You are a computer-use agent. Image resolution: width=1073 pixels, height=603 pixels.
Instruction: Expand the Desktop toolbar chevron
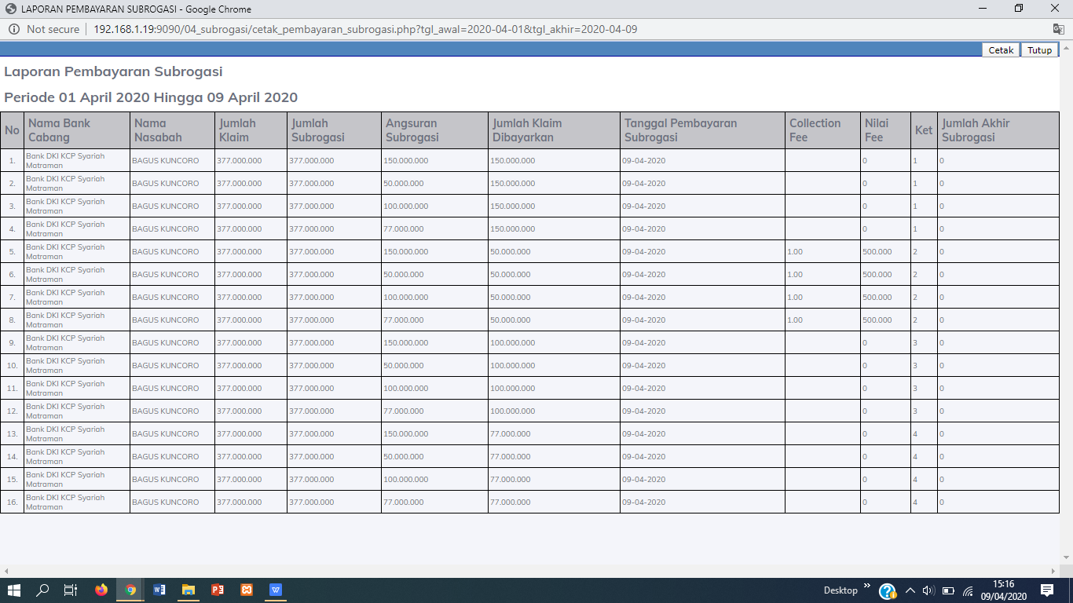point(867,586)
